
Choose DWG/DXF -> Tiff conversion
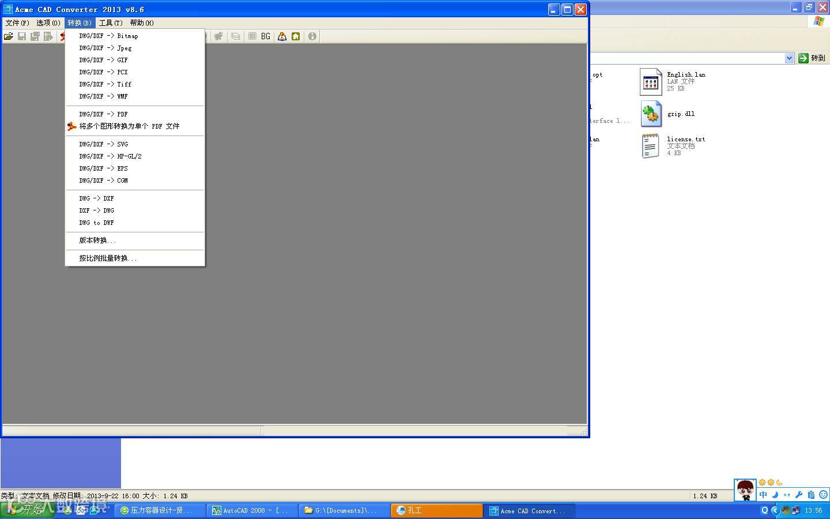click(135, 84)
